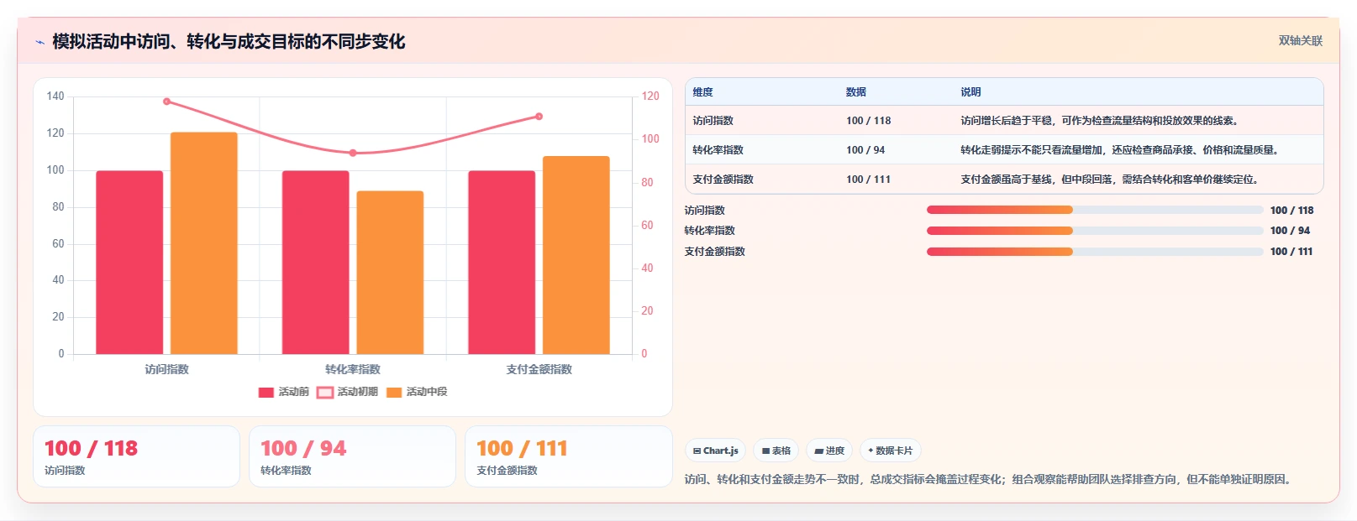The image size is (1357, 521).
Task: Click the description starting 转化走弱提示
Action: point(1122,150)
